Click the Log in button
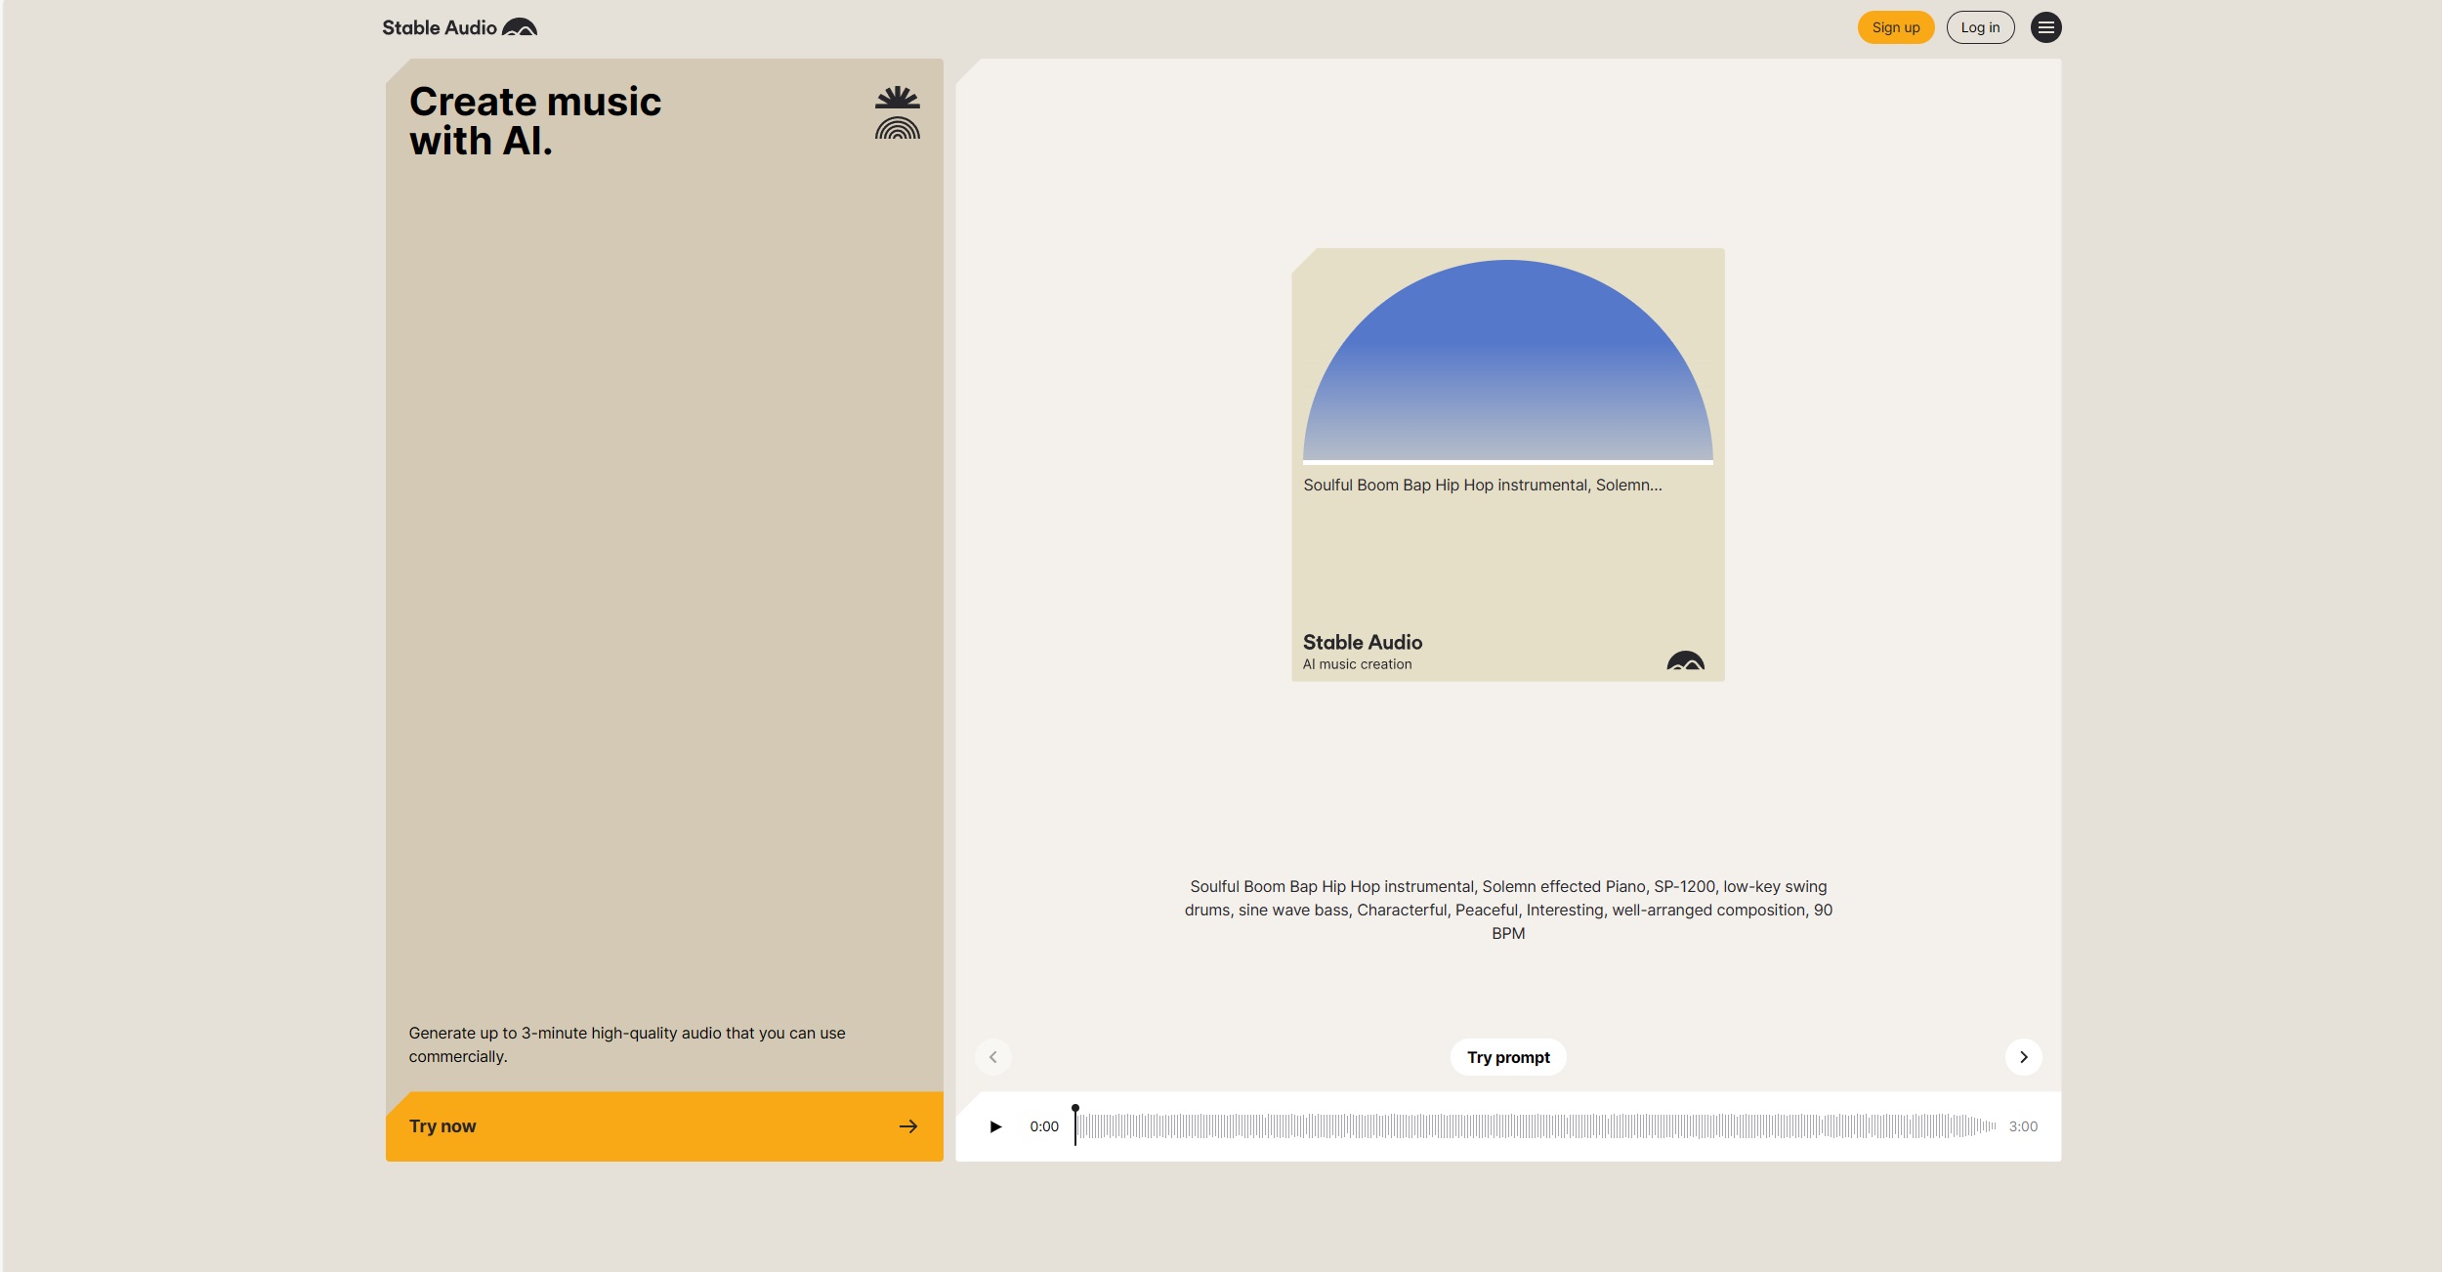Screen dimensions: 2442x1272 1980,27
